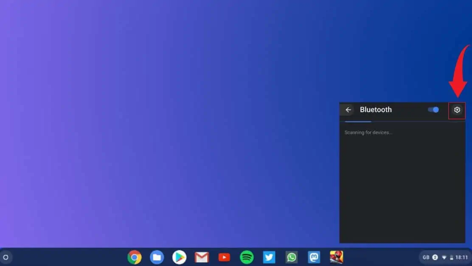472x266 pixels.
Task: Click the Wi-Fi status icon
Action: tap(444, 257)
